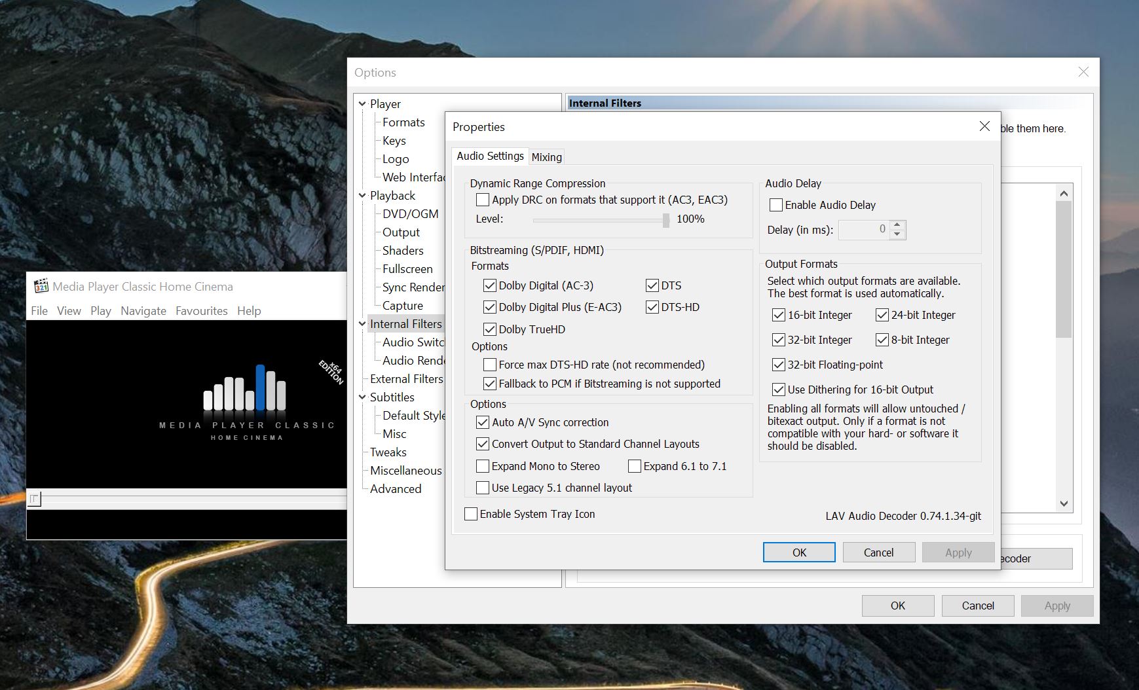1139x690 pixels.
Task: Select Shaders in the Options tree
Action: [x=403, y=250]
